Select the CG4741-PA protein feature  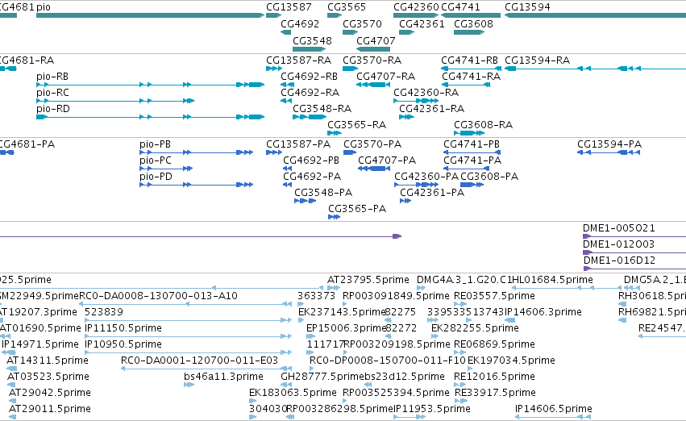[466, 169]
